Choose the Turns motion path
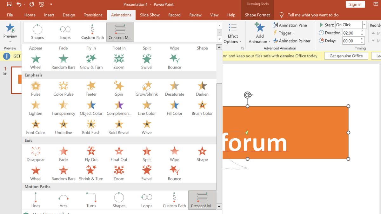This screenshot has width=381, height=214. 91,200
